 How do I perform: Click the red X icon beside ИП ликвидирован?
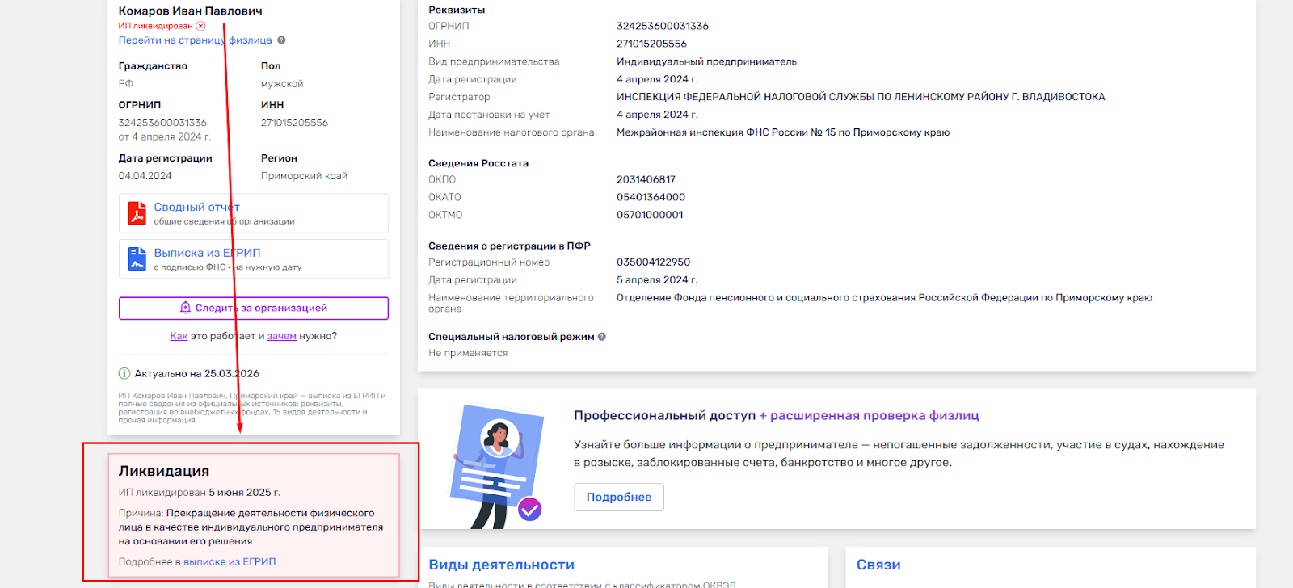tap(201, 26)
